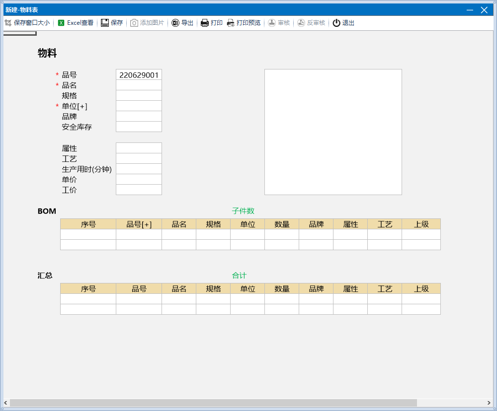The width and height of the screenshot is (497, 411).
Task: Click the 子件数 green link
Action: (243, 211)
